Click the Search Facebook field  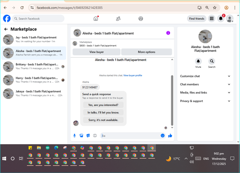coord(38,19)
